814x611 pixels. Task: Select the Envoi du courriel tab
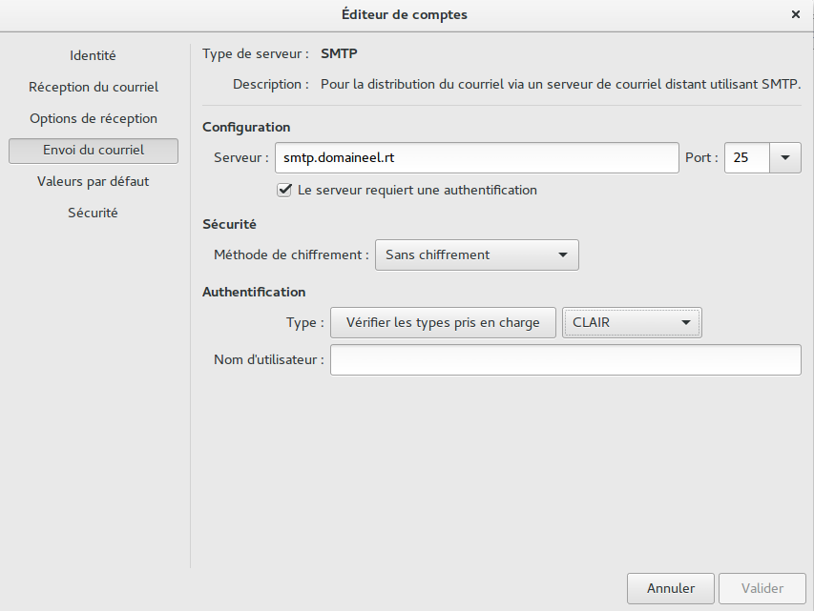click(x=94, y=151)
